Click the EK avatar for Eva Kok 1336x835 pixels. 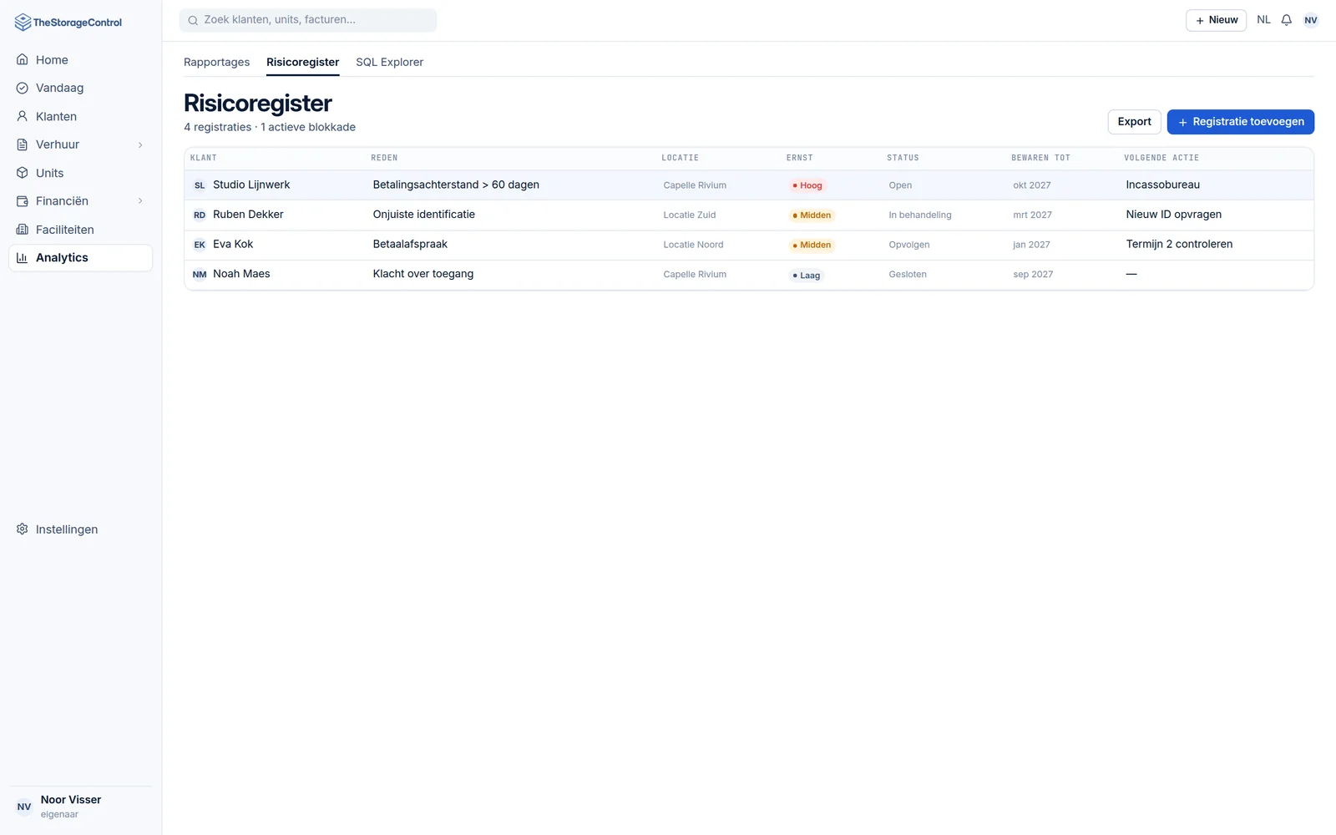(200, 245)
